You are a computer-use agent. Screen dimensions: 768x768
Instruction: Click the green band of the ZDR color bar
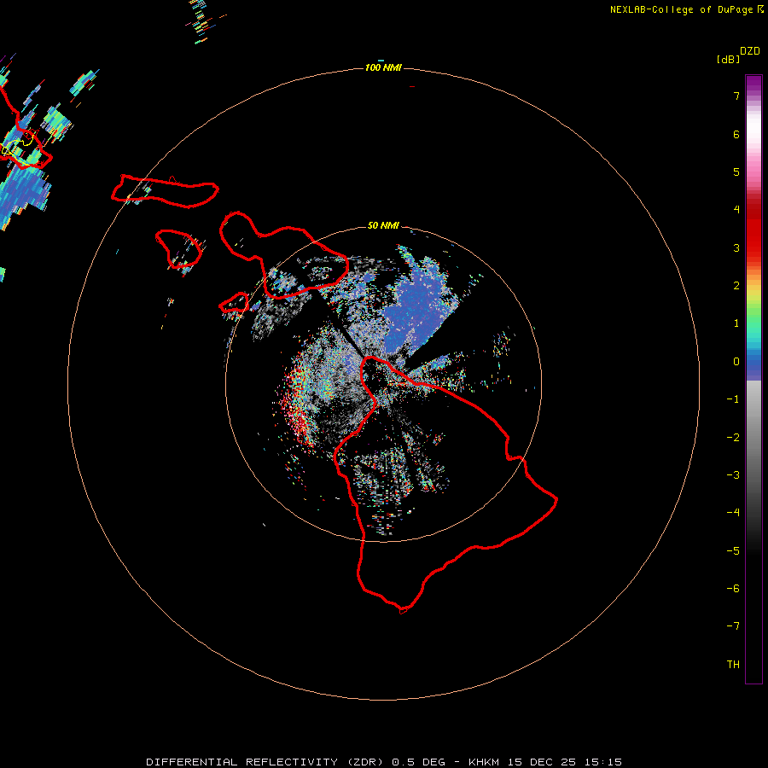(753, 321)
